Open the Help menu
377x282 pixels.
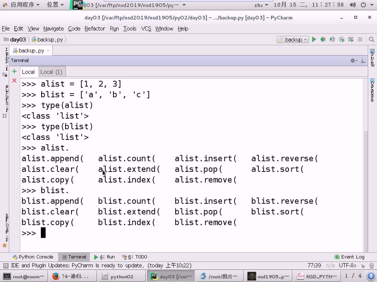[x=183, y=29]
